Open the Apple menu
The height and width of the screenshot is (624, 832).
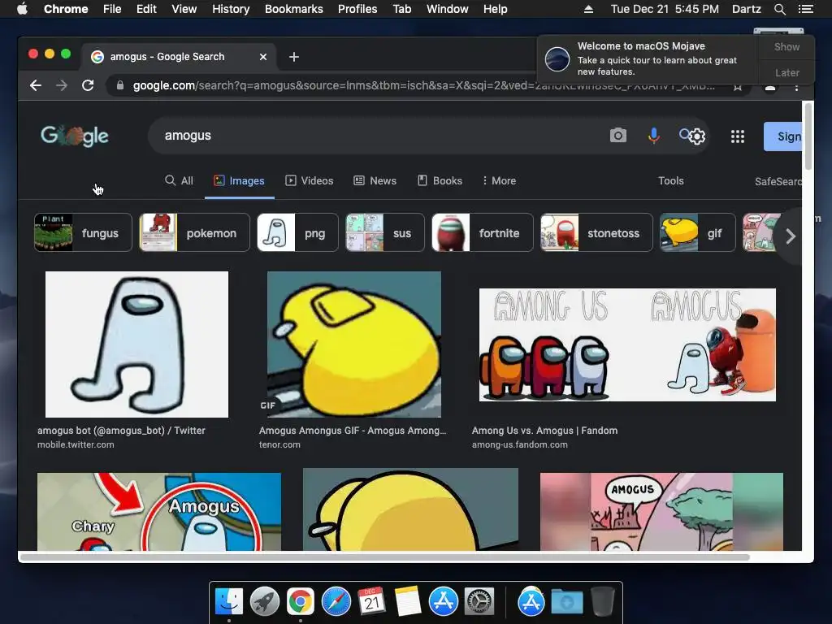[22, 9]
